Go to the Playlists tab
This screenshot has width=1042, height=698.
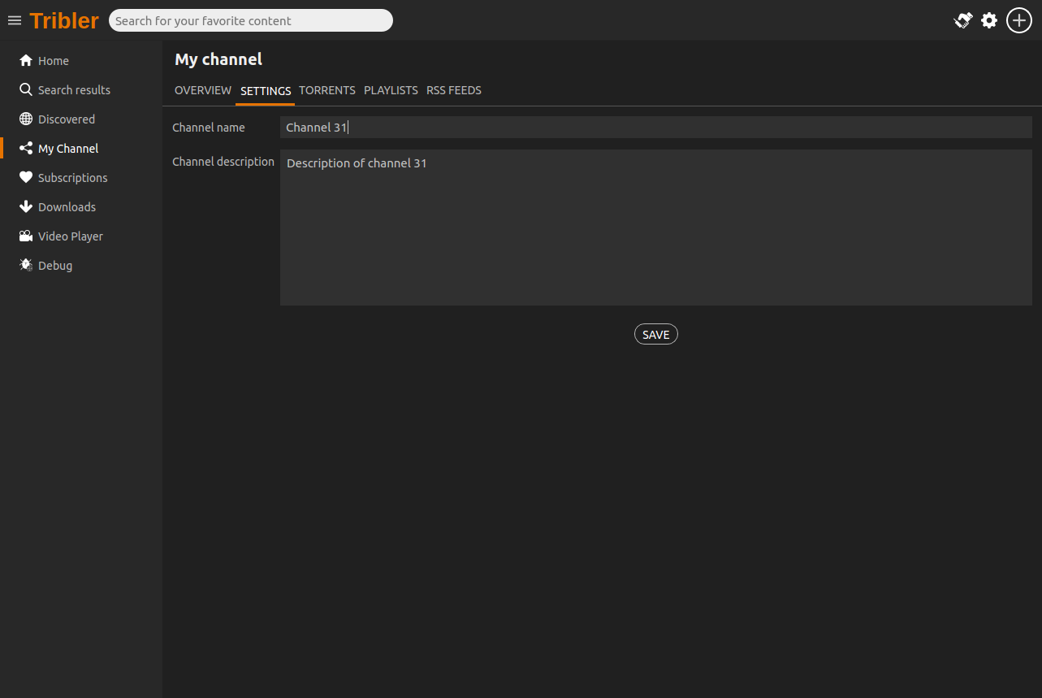[391, 90]
